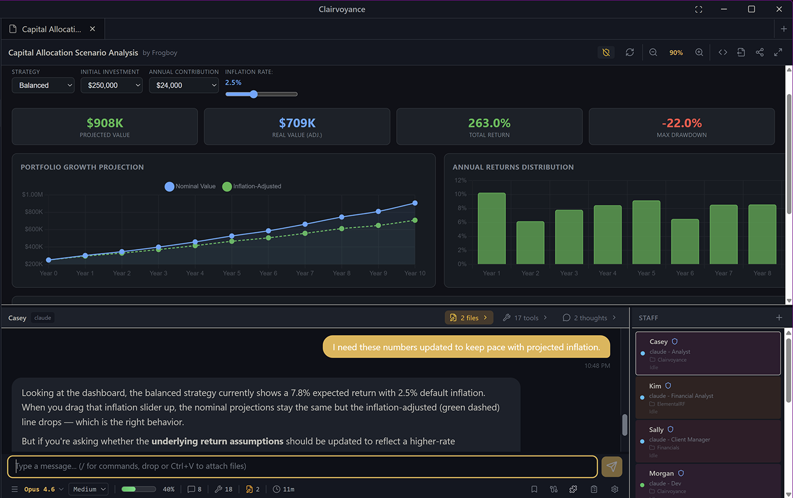Zoom out using the magnifier minus icon
The height and width of the screenshot is (498, 793).
tap(653, 52)
